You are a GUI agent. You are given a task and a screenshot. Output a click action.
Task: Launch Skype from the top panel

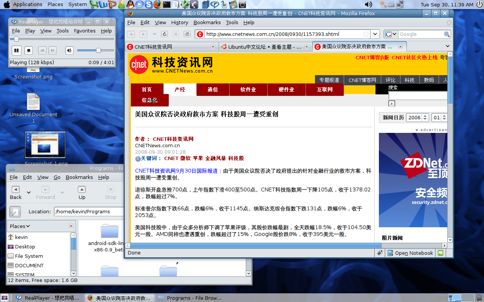coord(148,5)
